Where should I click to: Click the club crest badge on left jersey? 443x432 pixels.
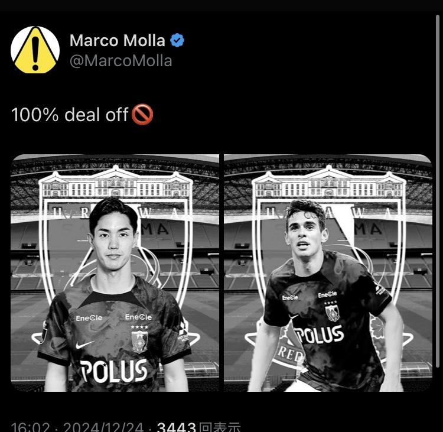139,342
